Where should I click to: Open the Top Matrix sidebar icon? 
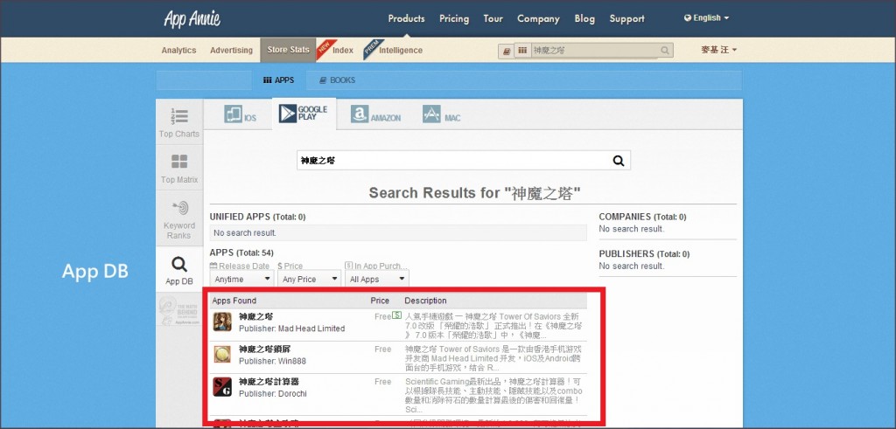point(179,167)
